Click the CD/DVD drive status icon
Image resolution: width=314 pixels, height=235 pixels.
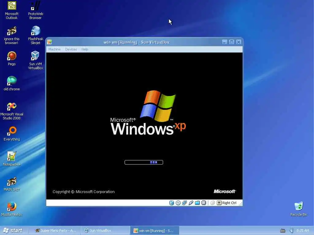coord(178,203)
